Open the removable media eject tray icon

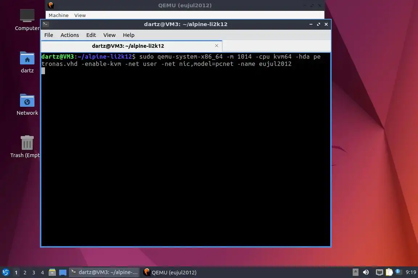[355, 272]
